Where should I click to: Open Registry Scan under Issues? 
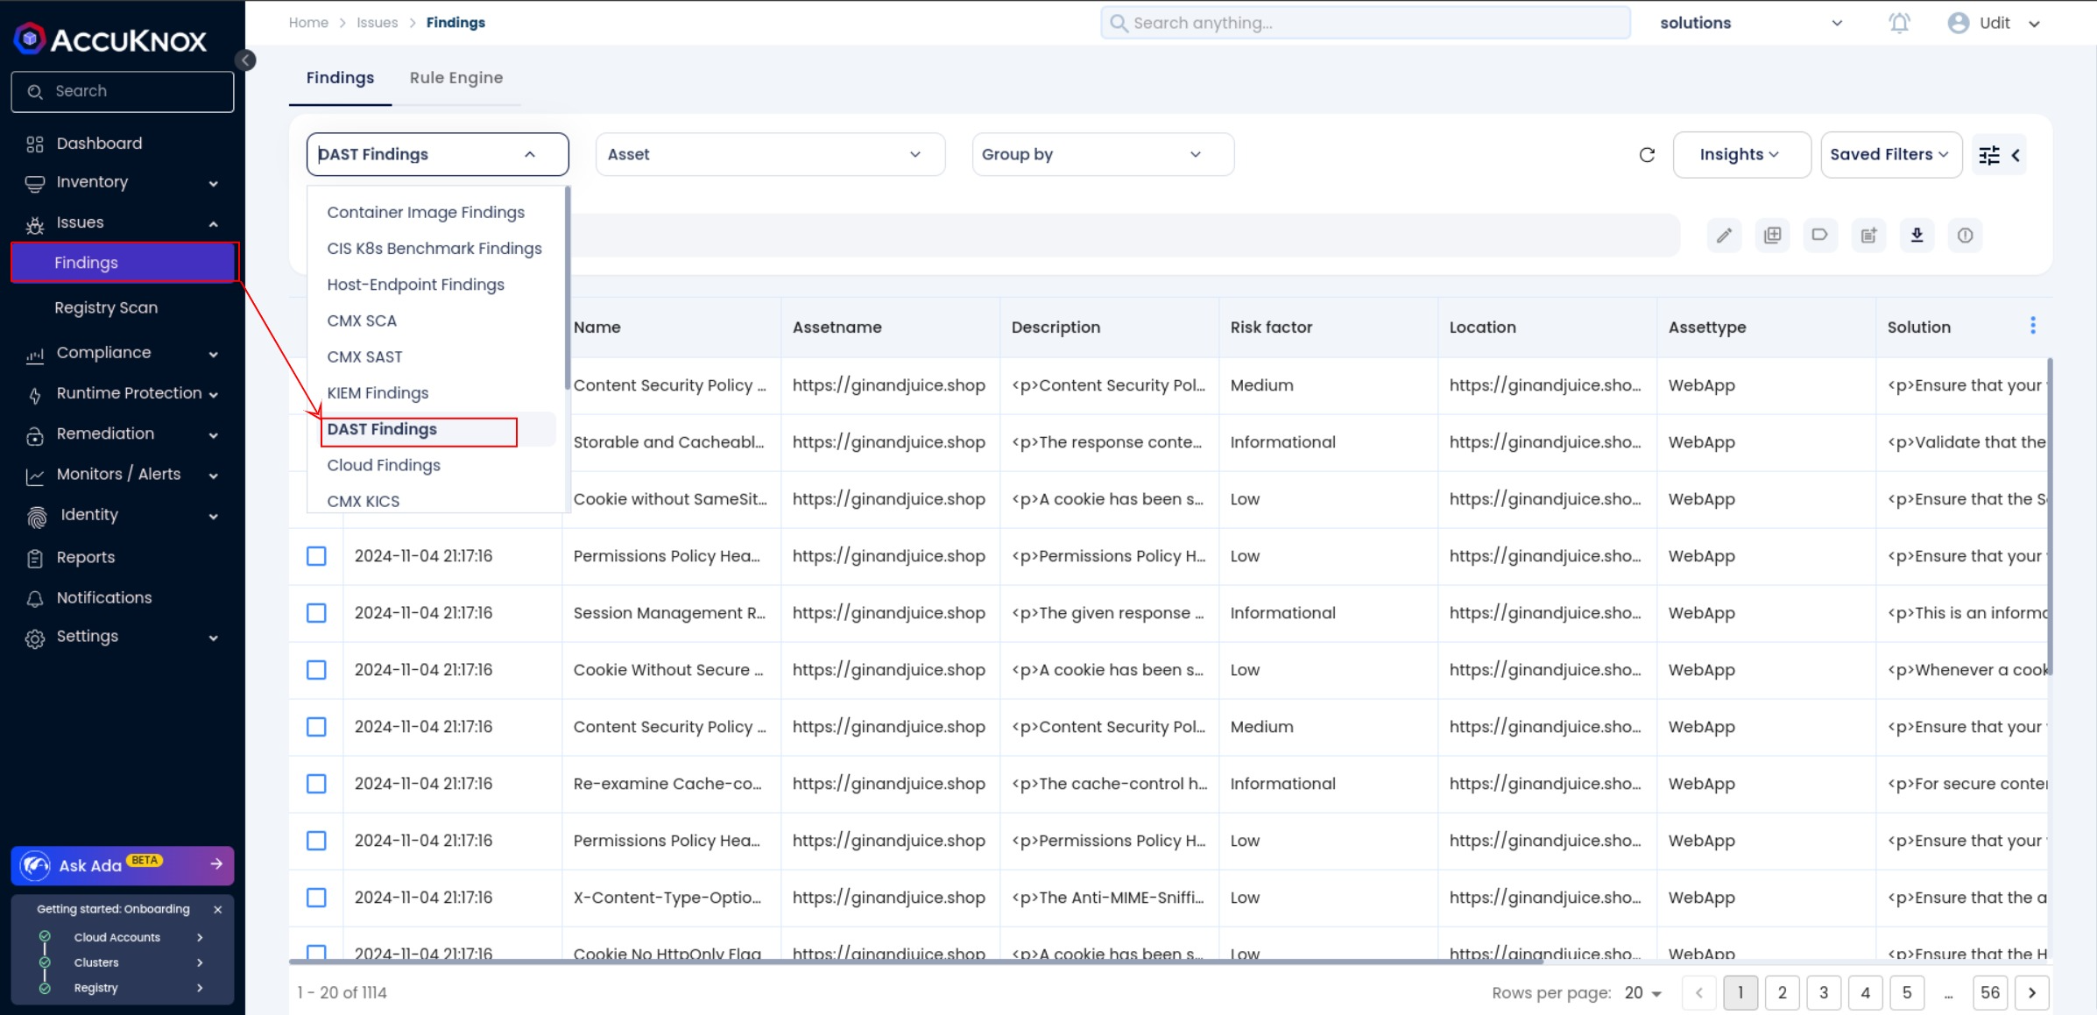coord(106,307)
